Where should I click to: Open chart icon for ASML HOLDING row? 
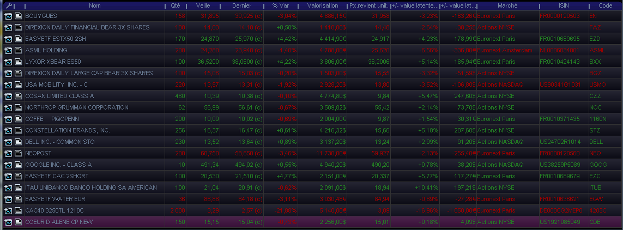(x=8, y=51)
